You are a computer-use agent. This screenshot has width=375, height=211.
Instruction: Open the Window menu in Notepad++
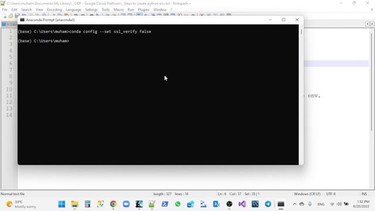pyautogui.click(x=160, y=9)
